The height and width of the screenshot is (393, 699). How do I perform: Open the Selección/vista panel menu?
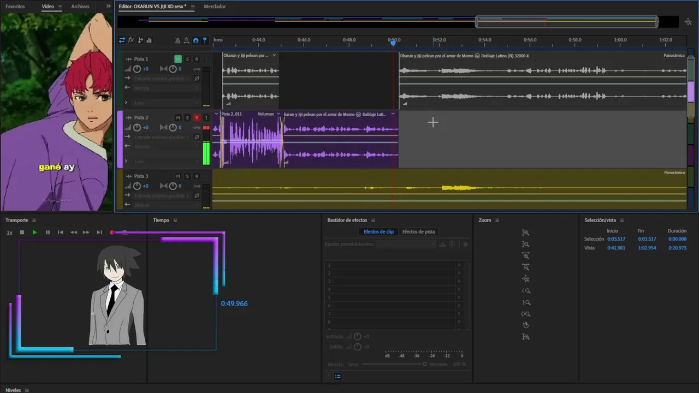click(x=622, y=221)
